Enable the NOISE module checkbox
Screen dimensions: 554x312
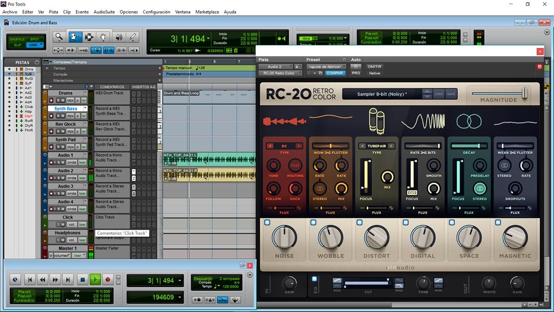click(267, 222)
